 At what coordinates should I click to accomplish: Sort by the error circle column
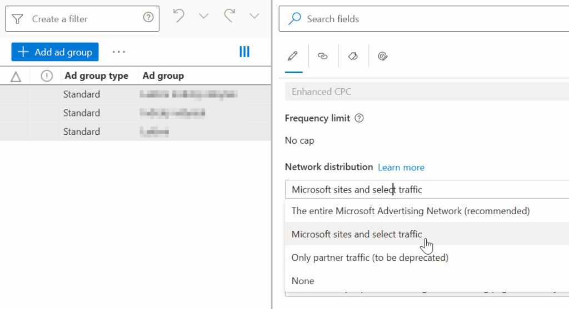47,75
